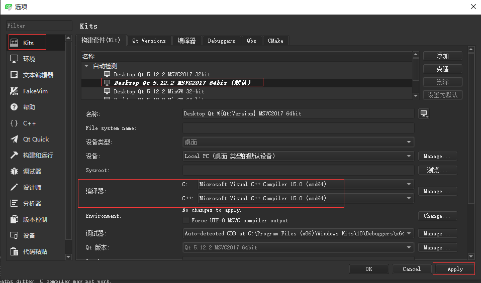Click the kit icon button beside name field

click(x=424, y=113)
